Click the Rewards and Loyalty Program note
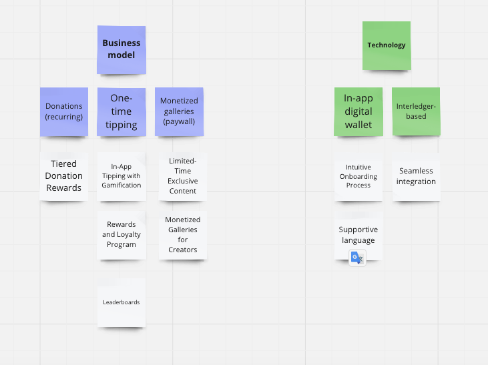Viewport: 488px width, 365px height. coord(121,236)
